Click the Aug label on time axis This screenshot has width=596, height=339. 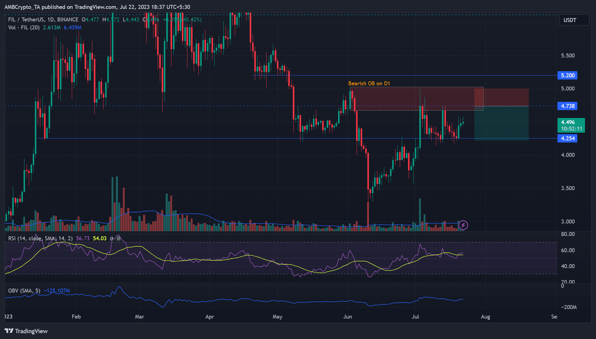click(485, 317)
